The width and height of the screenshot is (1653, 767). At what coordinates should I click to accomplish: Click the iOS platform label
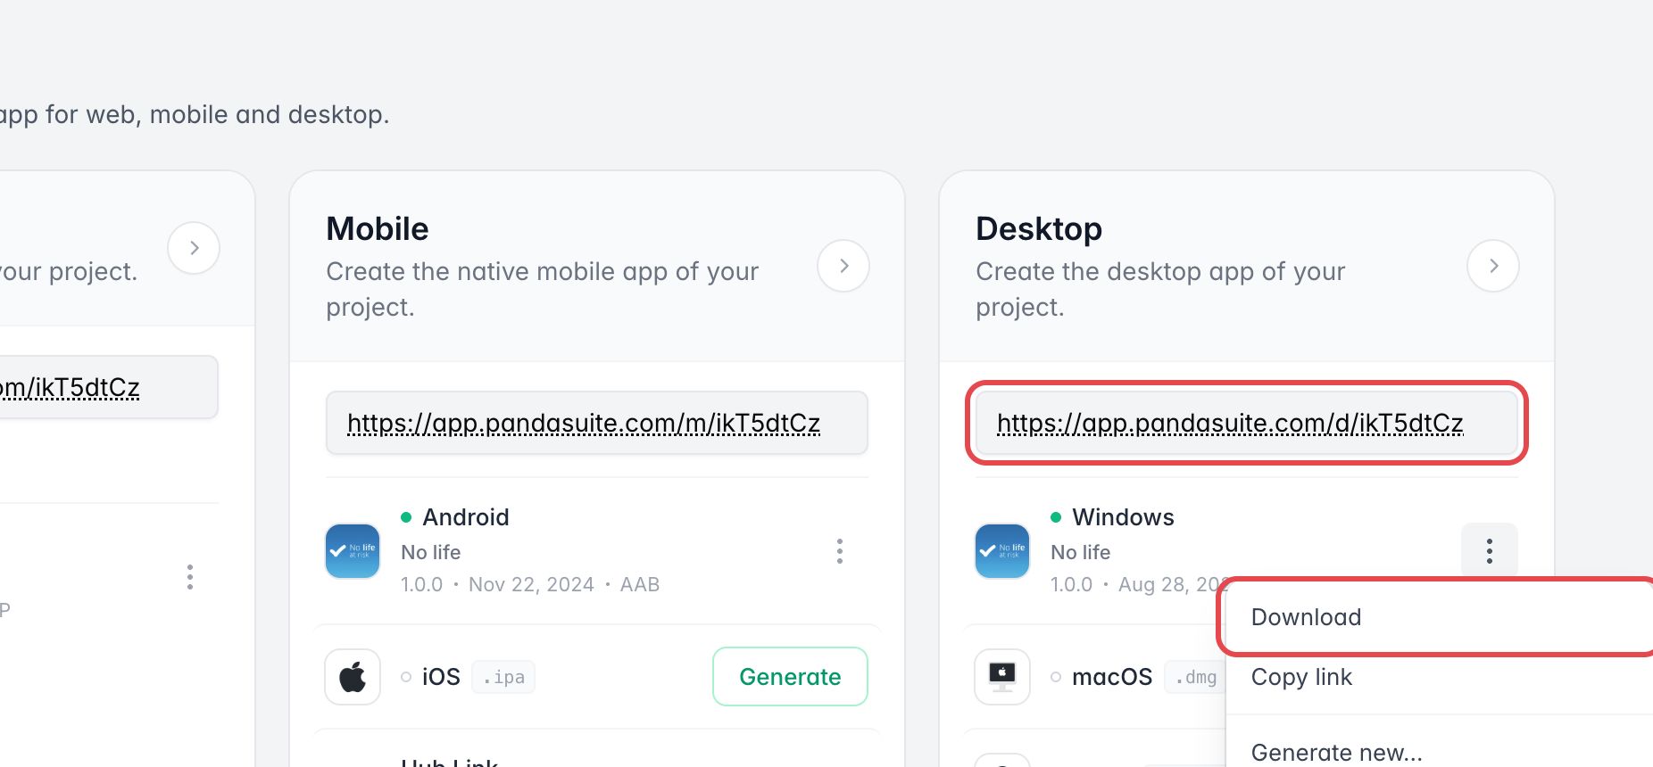pos(441,677)
